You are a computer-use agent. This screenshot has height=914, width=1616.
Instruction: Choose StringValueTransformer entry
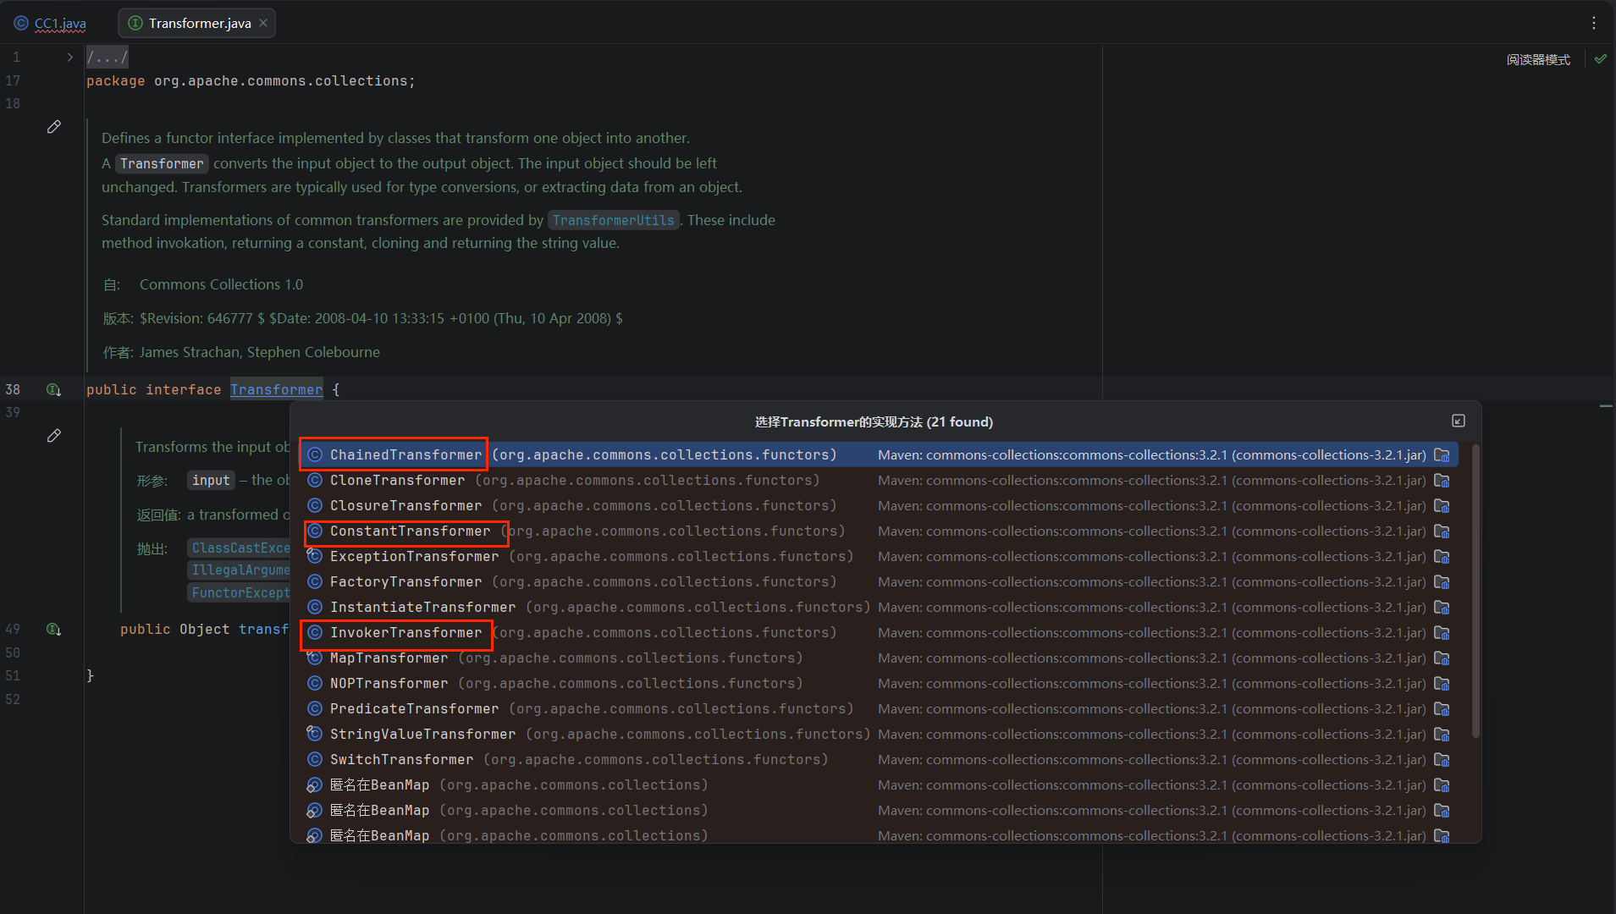pos(877,734)
